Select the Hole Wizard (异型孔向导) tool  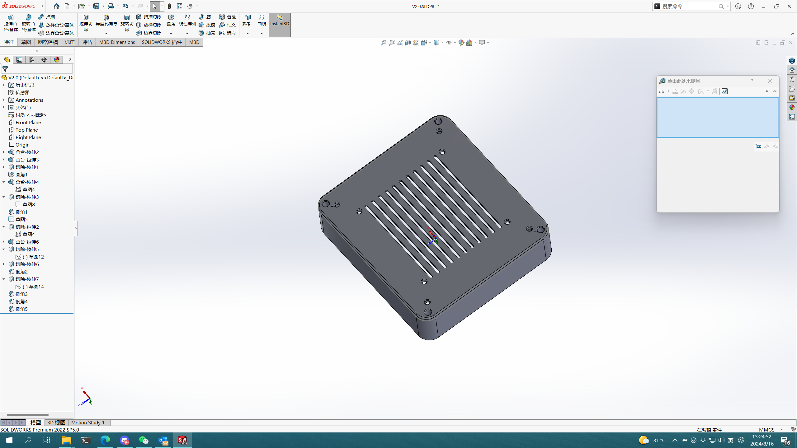tap(106, 20)
